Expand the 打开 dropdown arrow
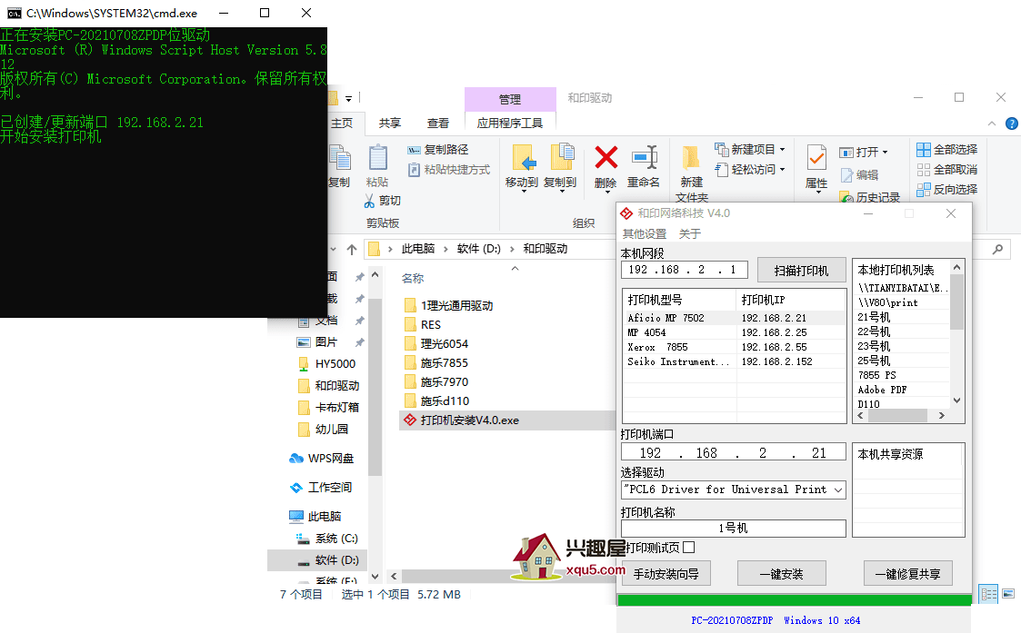The width and height of the screenshot is (1021, 633). [x=885, y=153]
